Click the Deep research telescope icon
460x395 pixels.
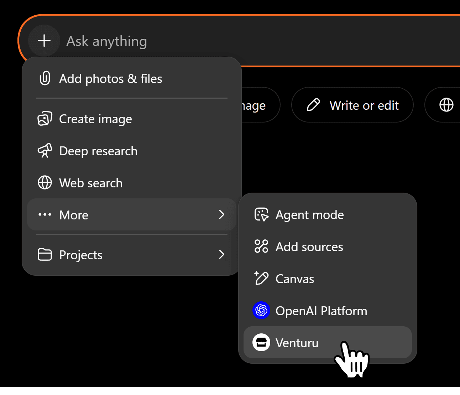(x=45, y=151)
